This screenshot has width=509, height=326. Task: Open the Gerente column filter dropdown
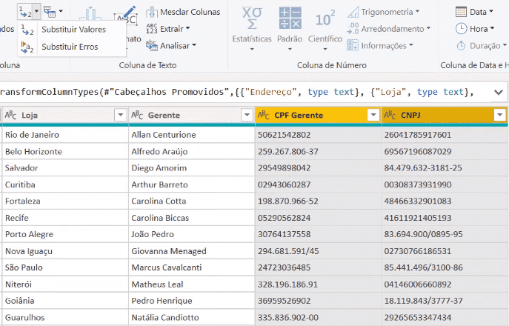tap(247, 115)
